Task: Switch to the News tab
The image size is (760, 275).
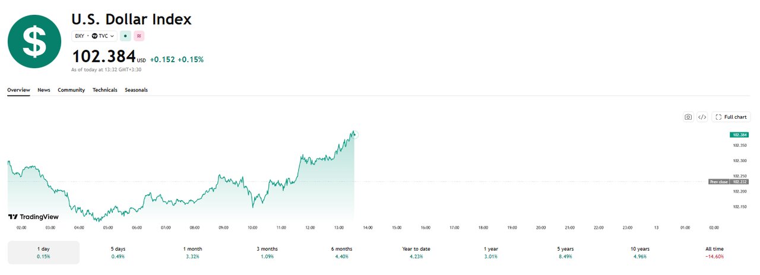Action: click(44, 90)
